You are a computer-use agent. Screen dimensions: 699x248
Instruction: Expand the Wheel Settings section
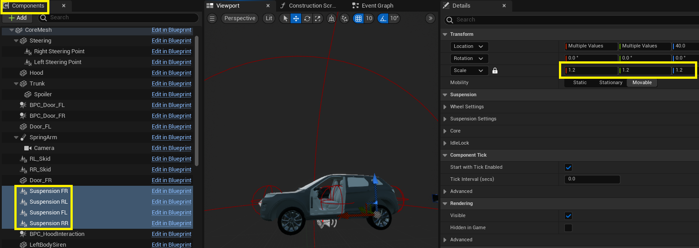coord(445,107)
